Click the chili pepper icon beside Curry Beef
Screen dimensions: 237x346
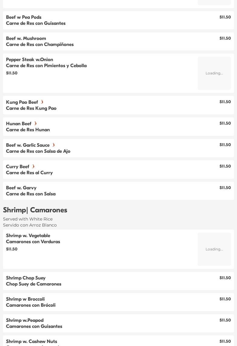pyautogui.click(x=33, y=166)
